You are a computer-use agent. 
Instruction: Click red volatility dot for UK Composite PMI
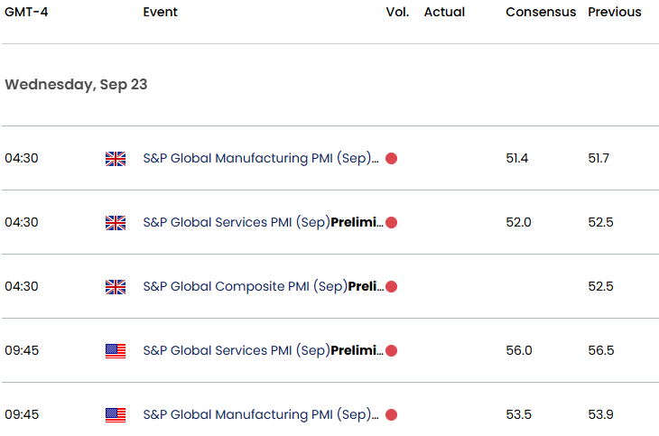click(391, 287)
